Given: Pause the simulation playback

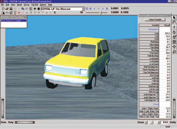Looking at the screenshot, I should tap(99, 9).
